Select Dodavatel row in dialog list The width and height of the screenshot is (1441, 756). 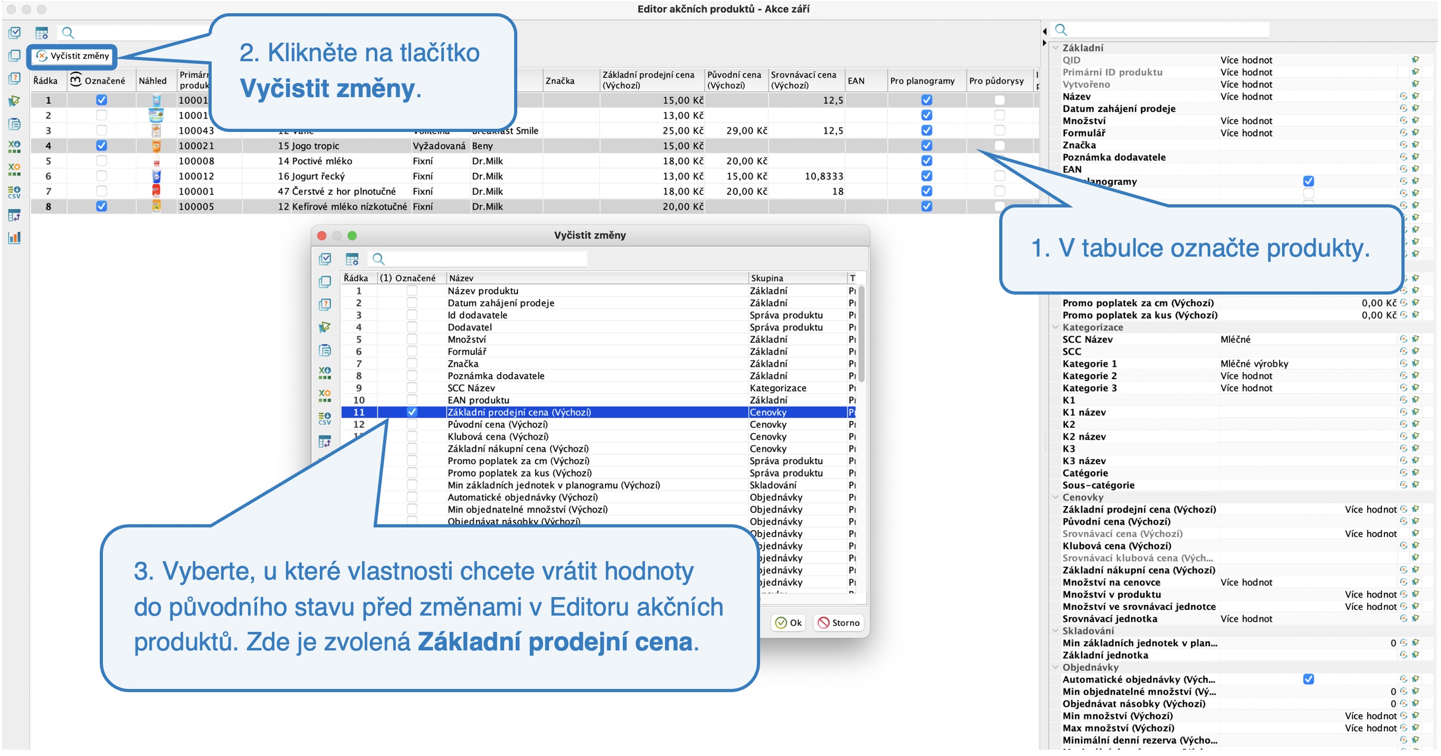(x=599, y=327)
